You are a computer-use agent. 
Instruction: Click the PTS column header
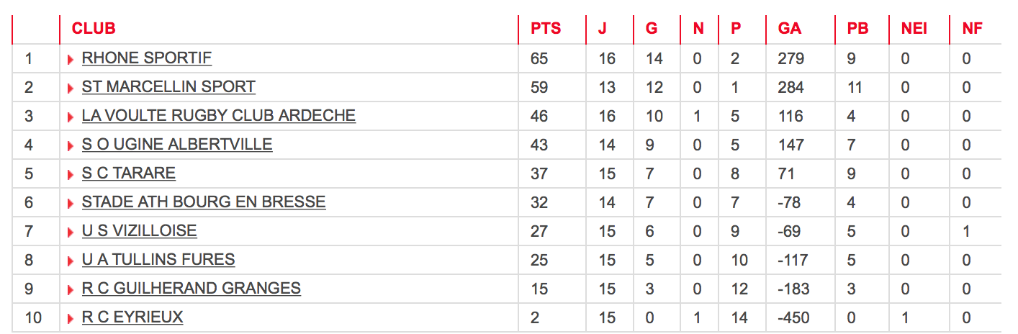click(x=546, y=29)
